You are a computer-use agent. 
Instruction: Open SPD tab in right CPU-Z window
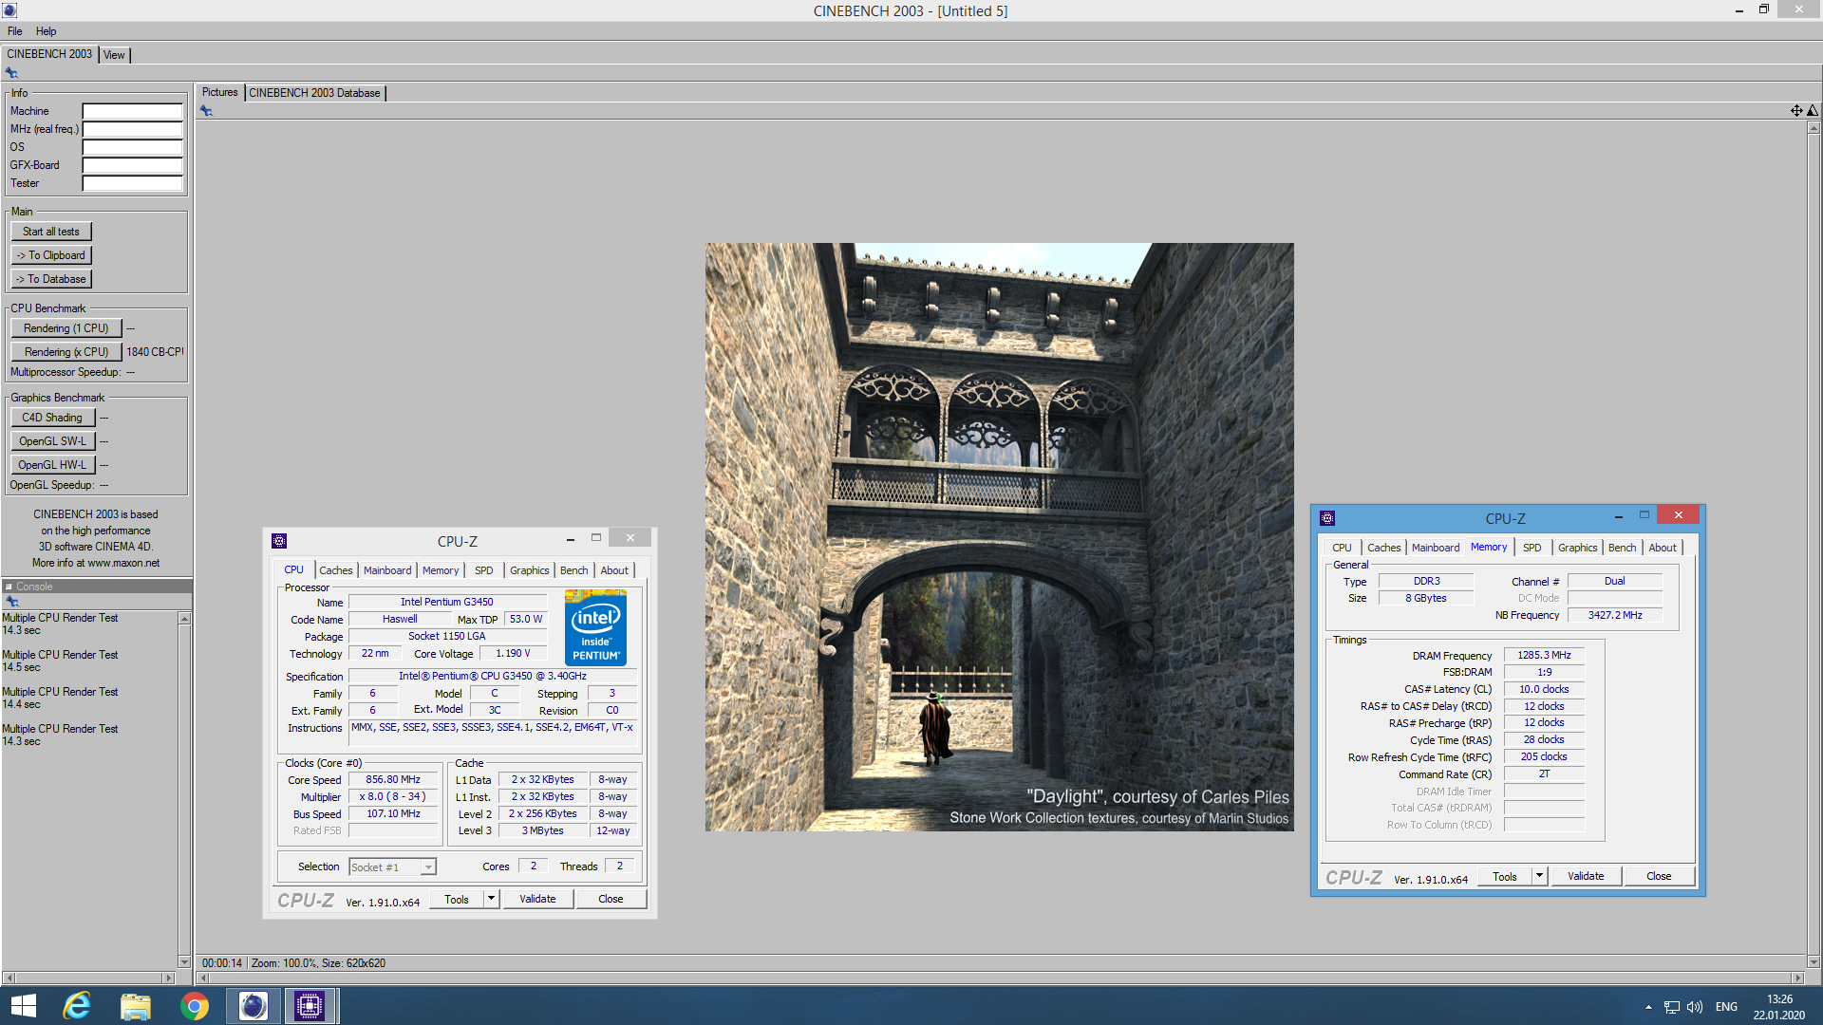pos(1532,548)
